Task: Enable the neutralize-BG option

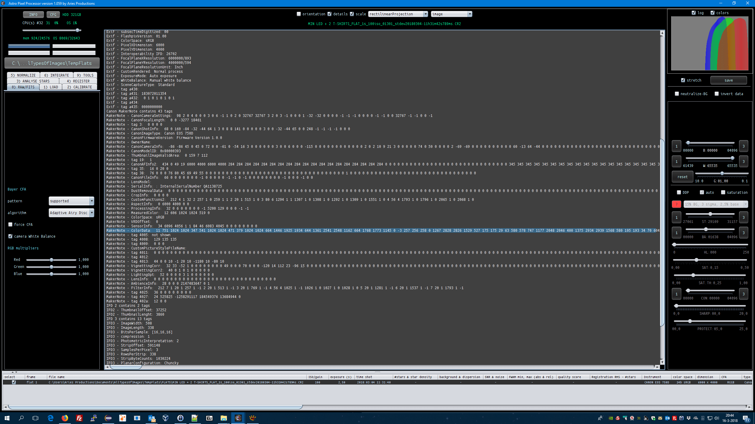Action: click(677, 94)
